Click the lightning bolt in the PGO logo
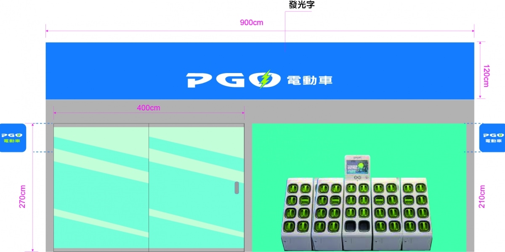 [x=265, y=79]
